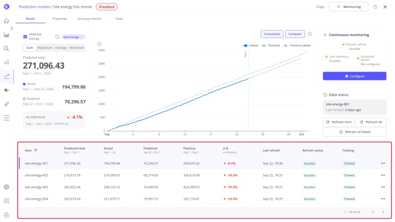Image resolution: width=395 pixels, height=222 pixels.
Task: Open row menu for site-energy-004
Action: (x=383, y=199)
